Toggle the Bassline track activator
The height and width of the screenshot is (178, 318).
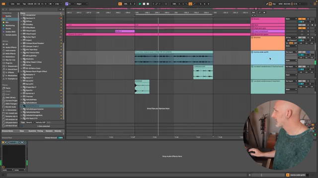(302, 38)
